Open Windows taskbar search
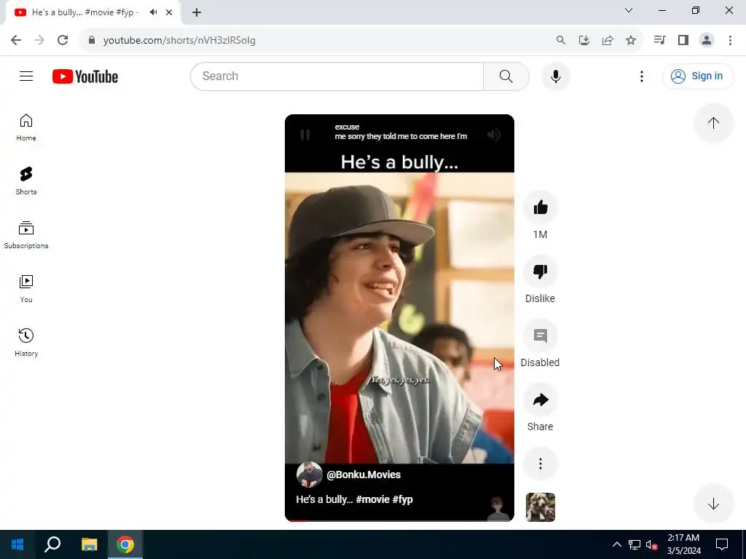 52,544
